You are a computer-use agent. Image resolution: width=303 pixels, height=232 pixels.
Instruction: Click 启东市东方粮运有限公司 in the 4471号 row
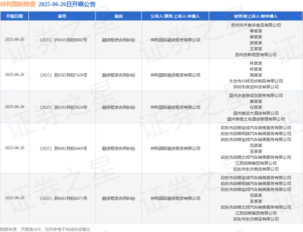point(256,219)
